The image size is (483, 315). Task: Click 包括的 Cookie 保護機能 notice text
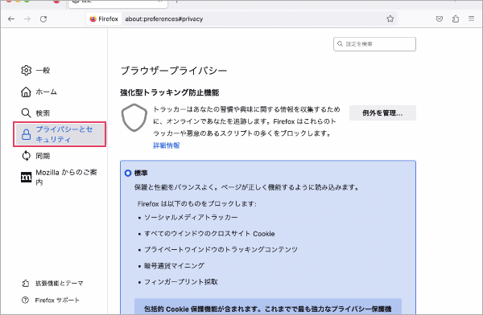[x=268, y=309]
